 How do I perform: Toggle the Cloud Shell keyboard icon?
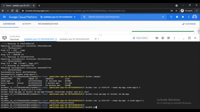[157, 38]
